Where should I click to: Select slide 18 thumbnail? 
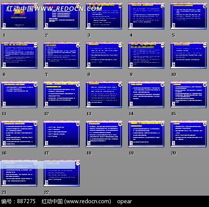(104, 134)
